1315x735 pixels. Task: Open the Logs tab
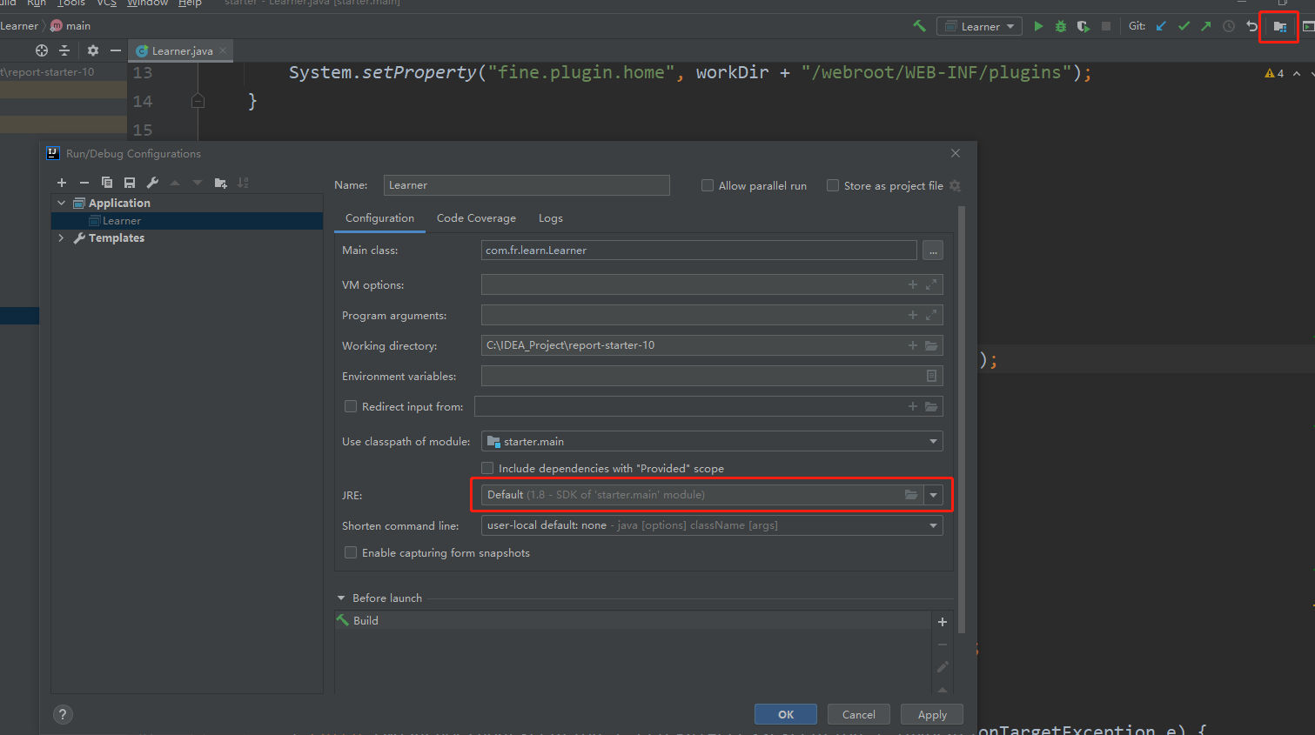[x=551, y=218]
